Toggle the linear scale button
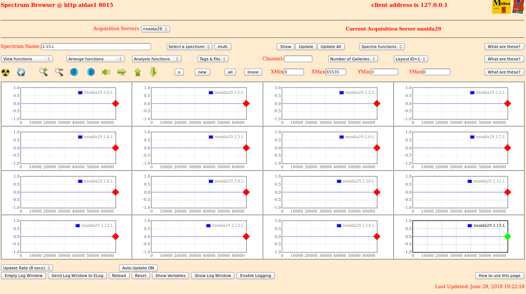The height and width of the screenshot is (294, 526). click(x=253, y=72)
